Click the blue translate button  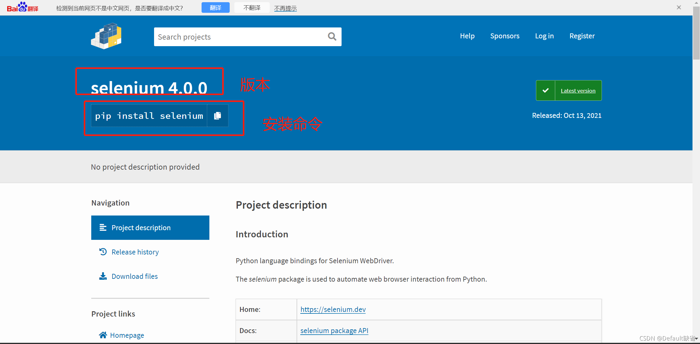(215, 7)
